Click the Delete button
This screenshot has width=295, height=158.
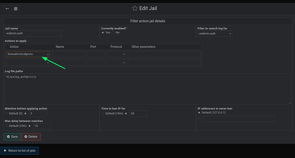31,137
